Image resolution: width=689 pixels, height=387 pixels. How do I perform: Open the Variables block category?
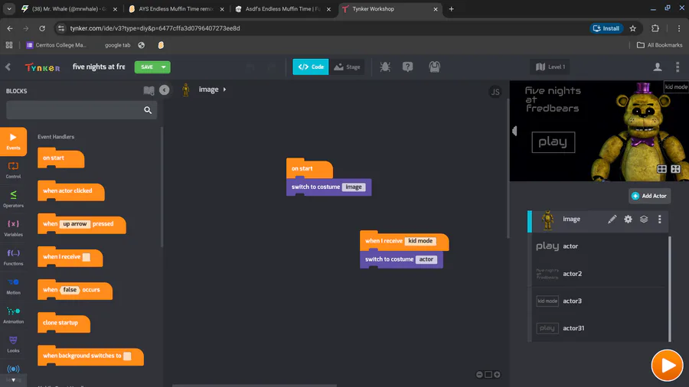(x=13, y=228)
